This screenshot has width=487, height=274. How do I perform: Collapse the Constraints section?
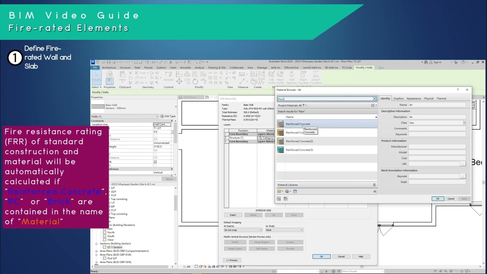click(172, 121)
